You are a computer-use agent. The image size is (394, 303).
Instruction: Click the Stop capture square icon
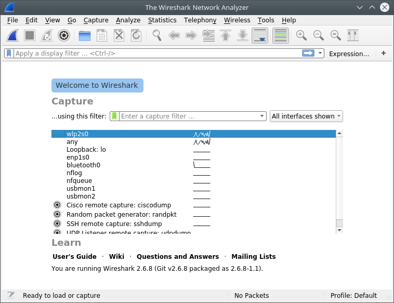(30, 35)
